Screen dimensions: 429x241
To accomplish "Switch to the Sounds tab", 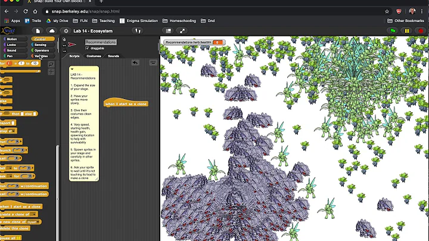I will pyautogui.click(x=113, y=56).
